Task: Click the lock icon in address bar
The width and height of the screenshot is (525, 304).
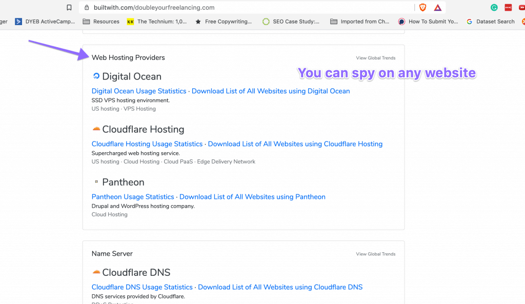Action: click(87, 7)
